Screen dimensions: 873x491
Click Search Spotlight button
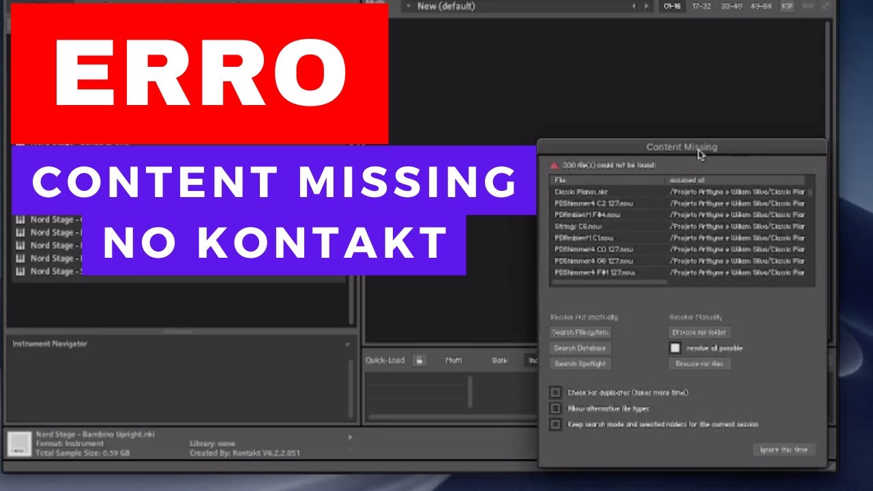point(580,363)
